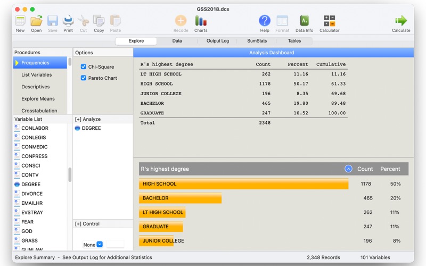Click the LT HIGH SCHOOL chart bar

click(x=162, y=212)
